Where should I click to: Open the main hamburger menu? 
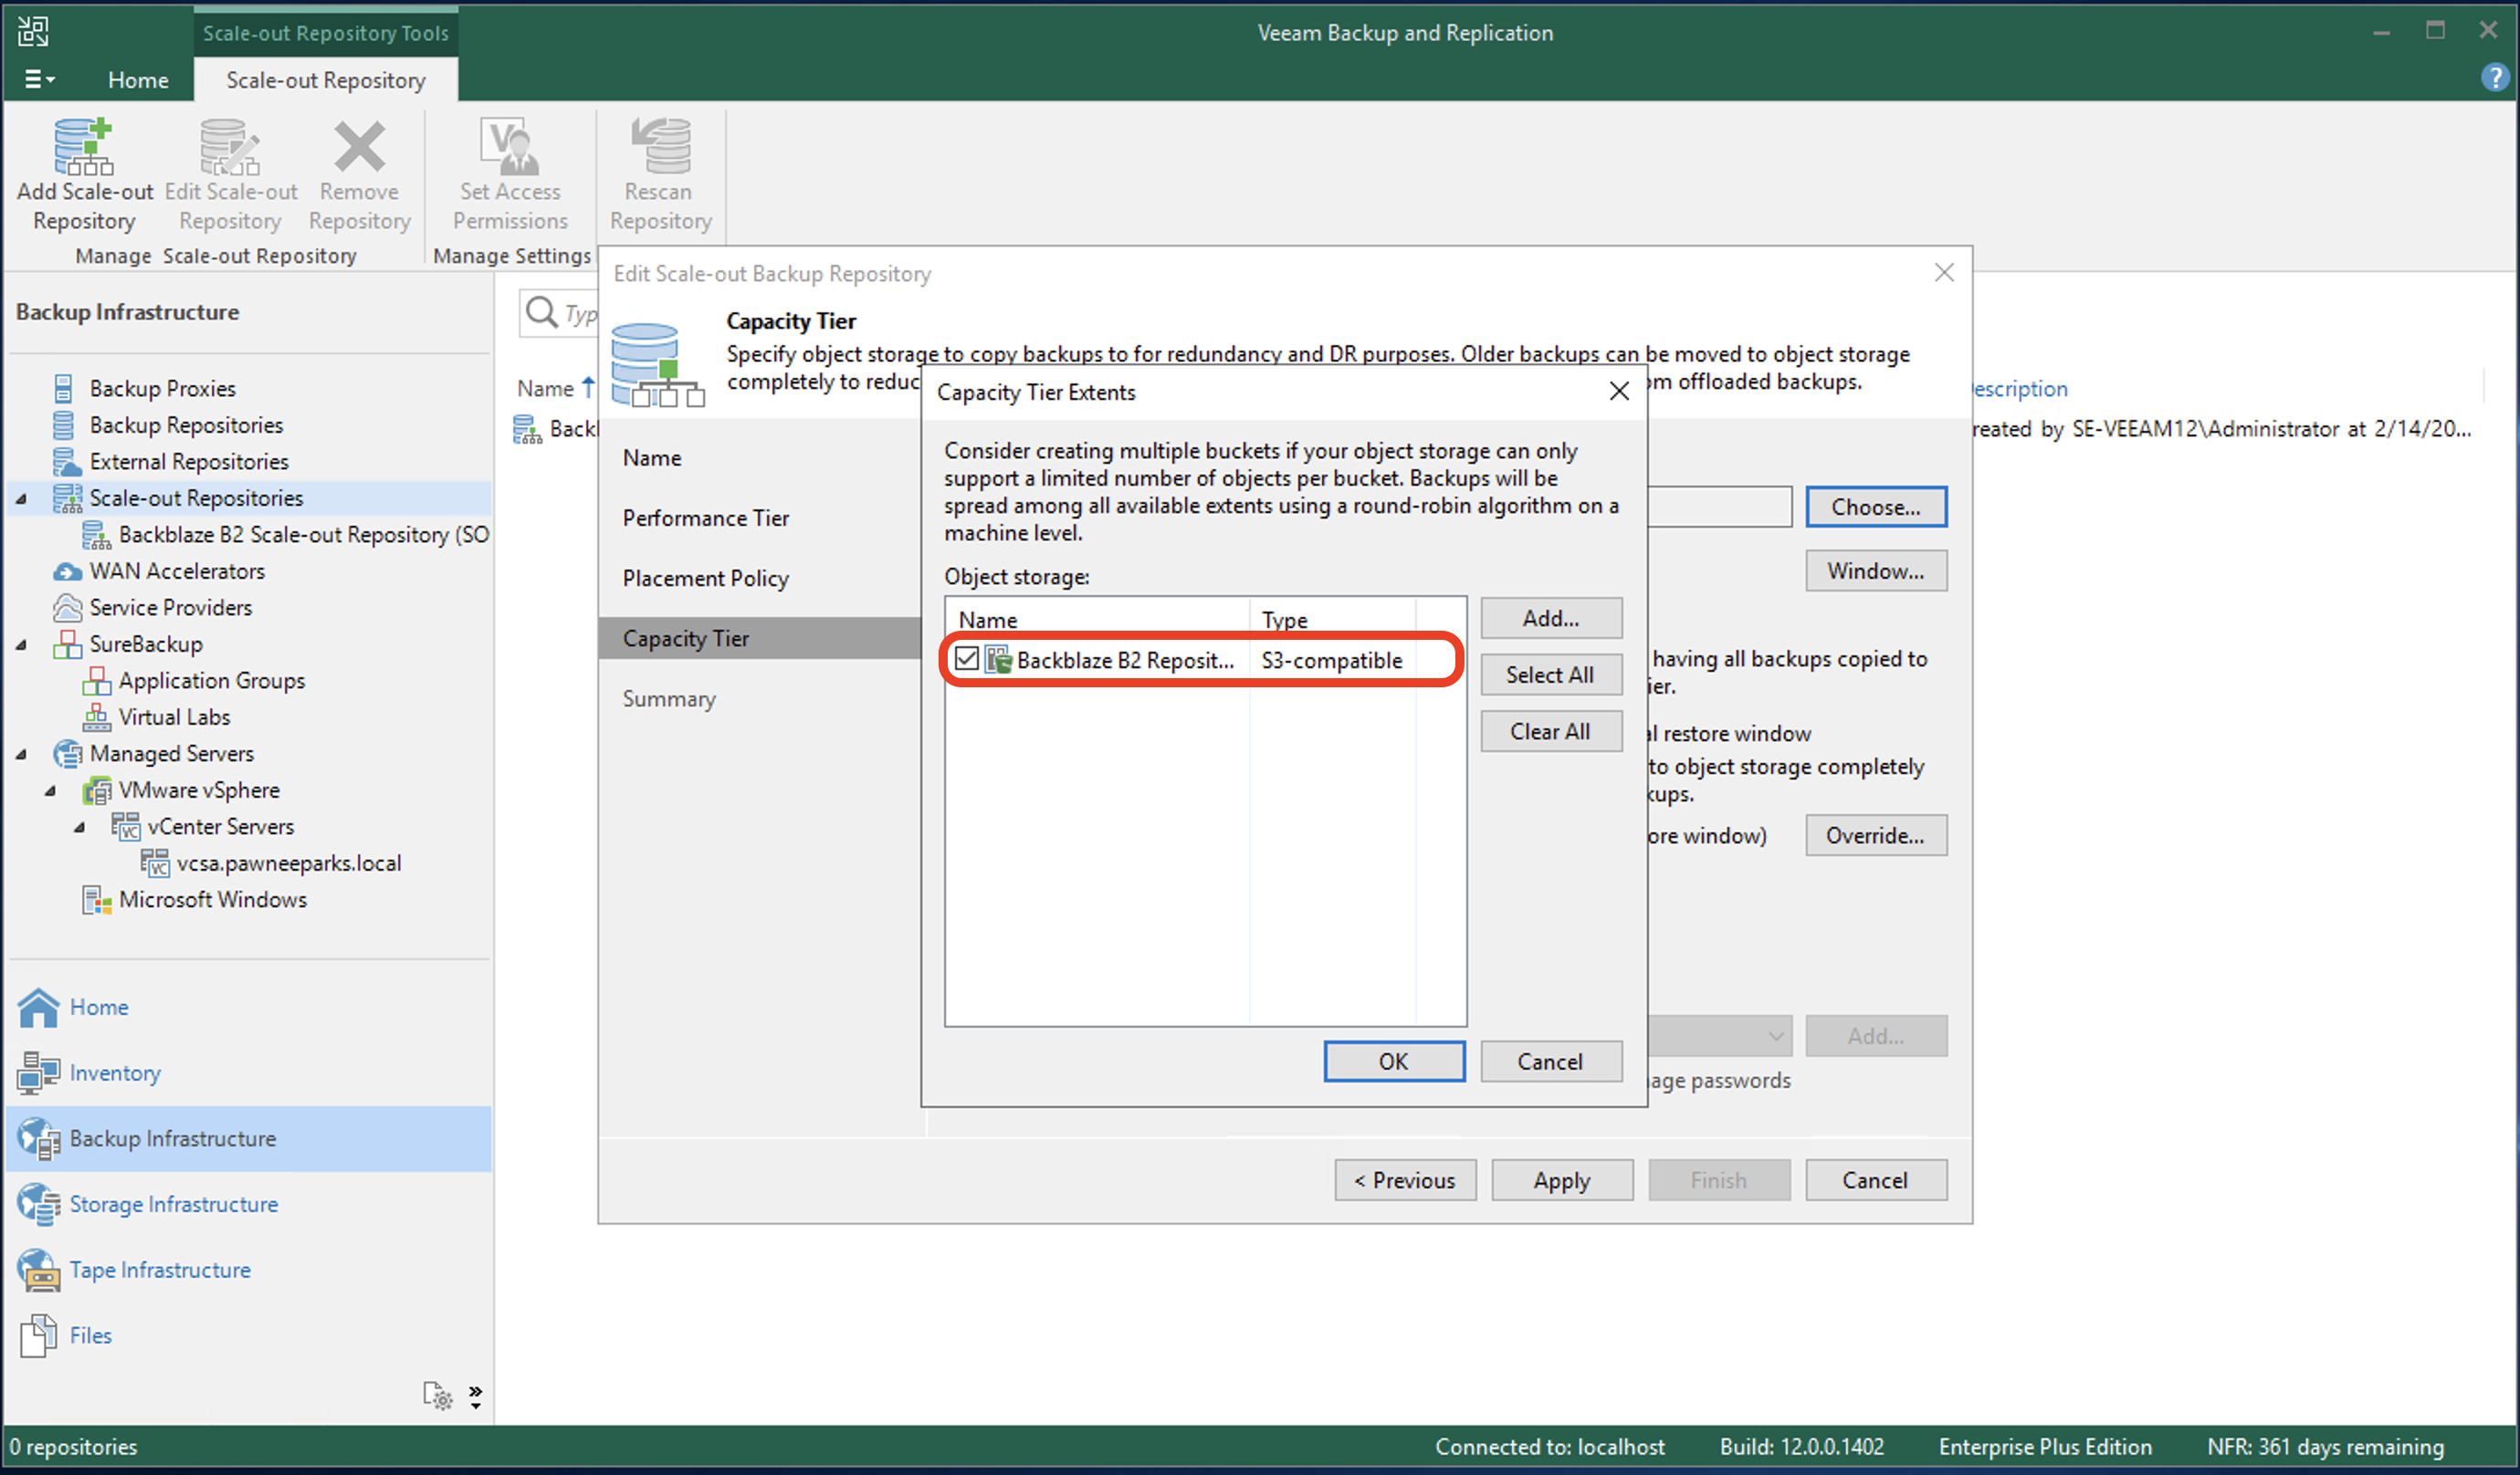coord(39,79)
